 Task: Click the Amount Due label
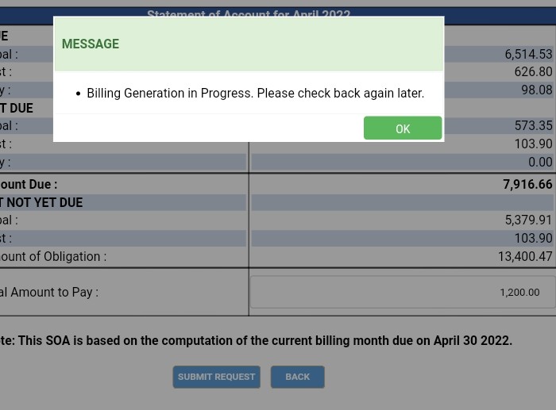tap(29, 184)
